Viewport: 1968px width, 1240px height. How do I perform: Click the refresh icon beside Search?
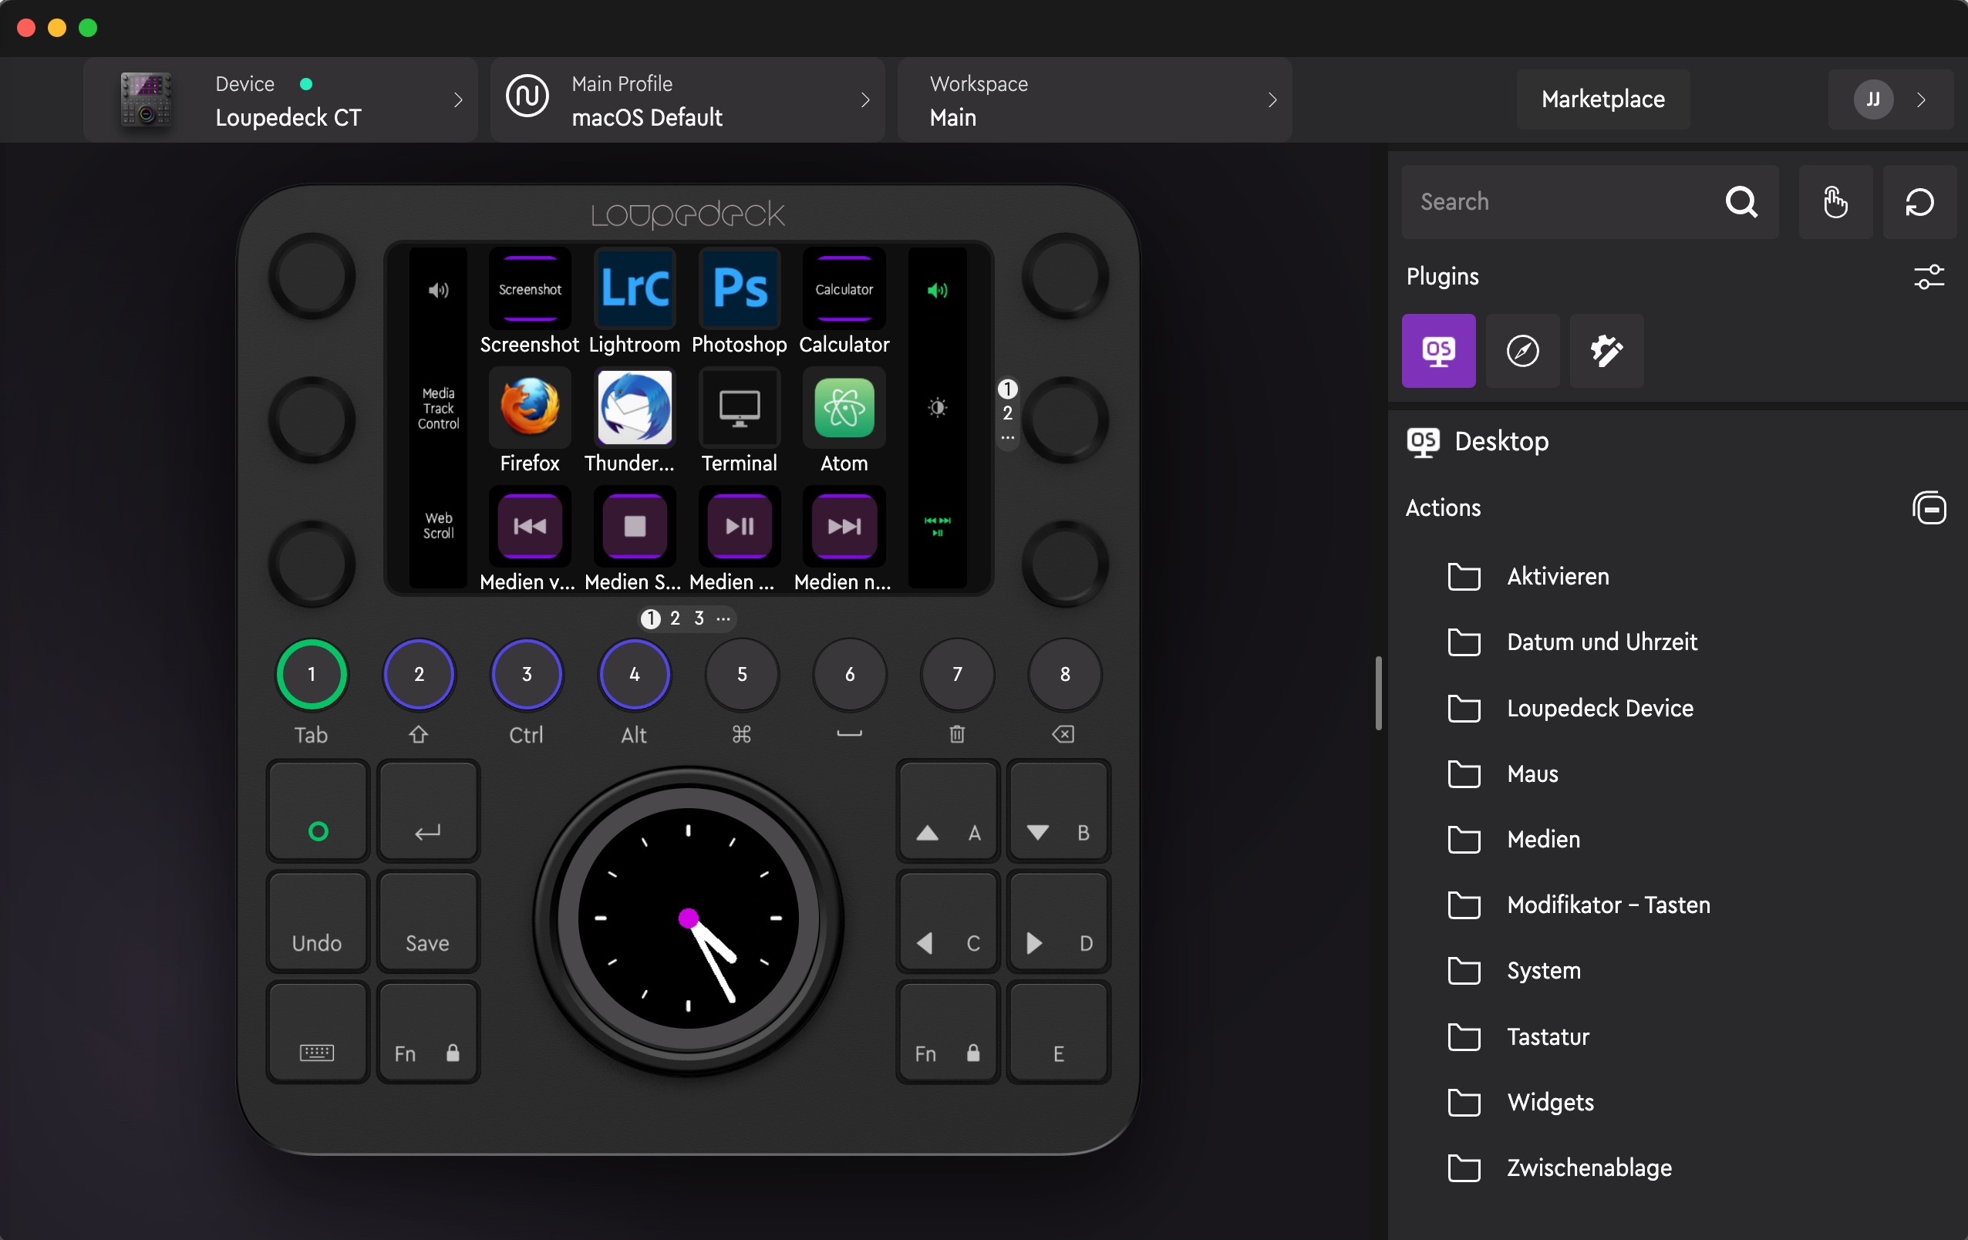click(1919, 202)
